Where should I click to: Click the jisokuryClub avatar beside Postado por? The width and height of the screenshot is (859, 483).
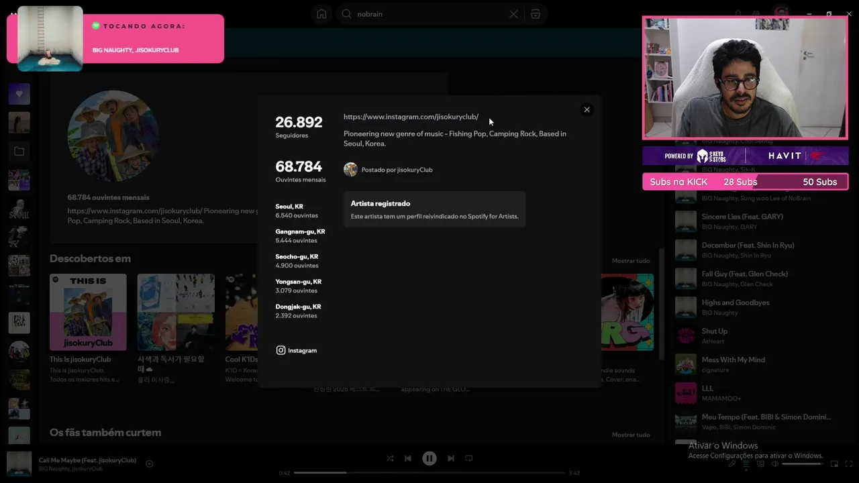[x=350, y=169]
